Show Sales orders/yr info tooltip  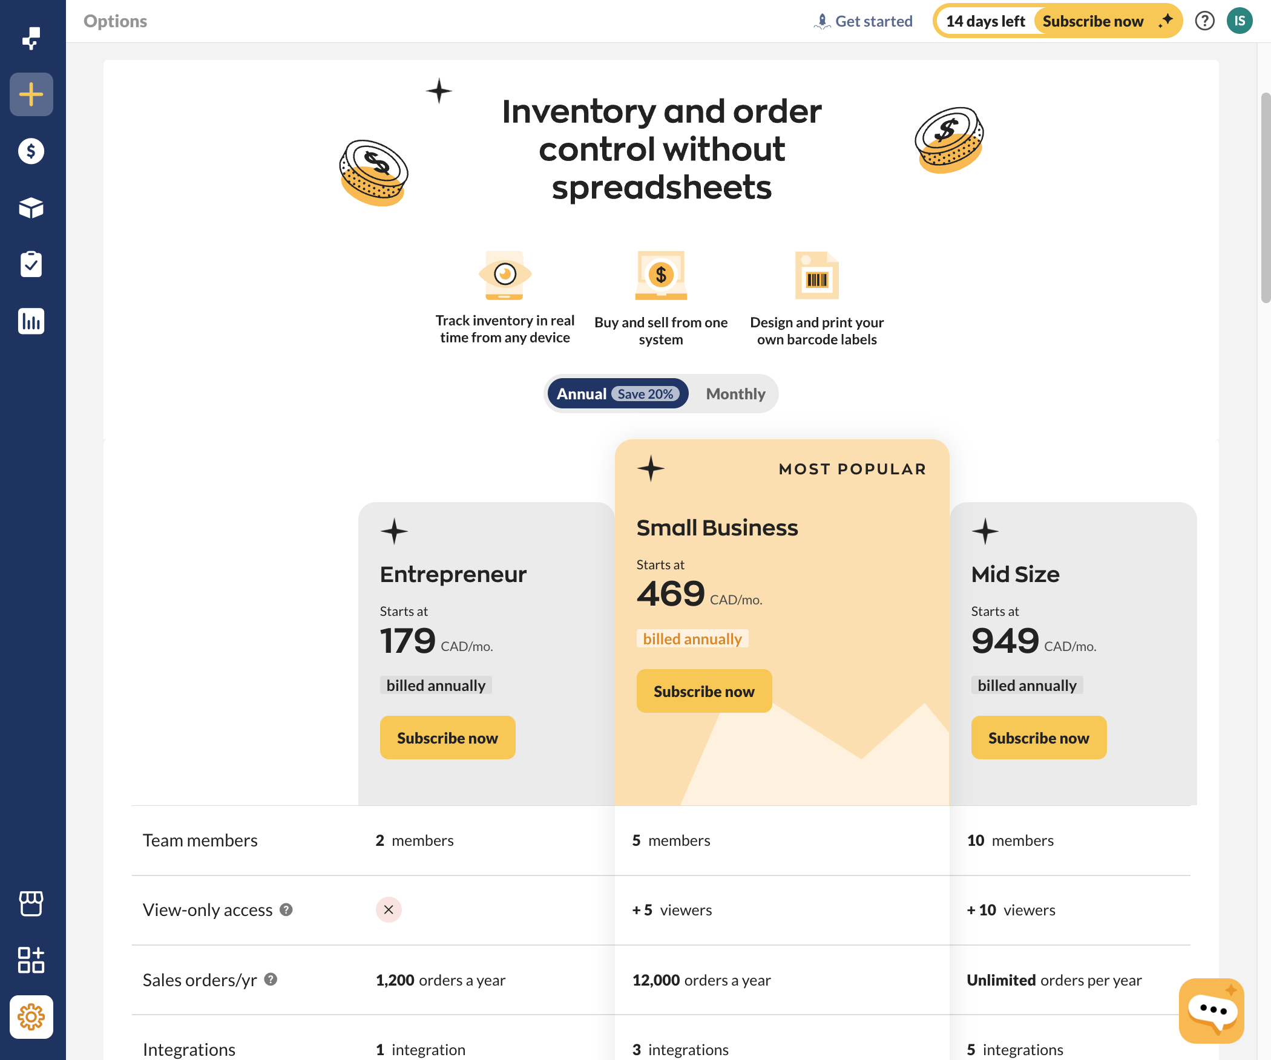[271, 979]
